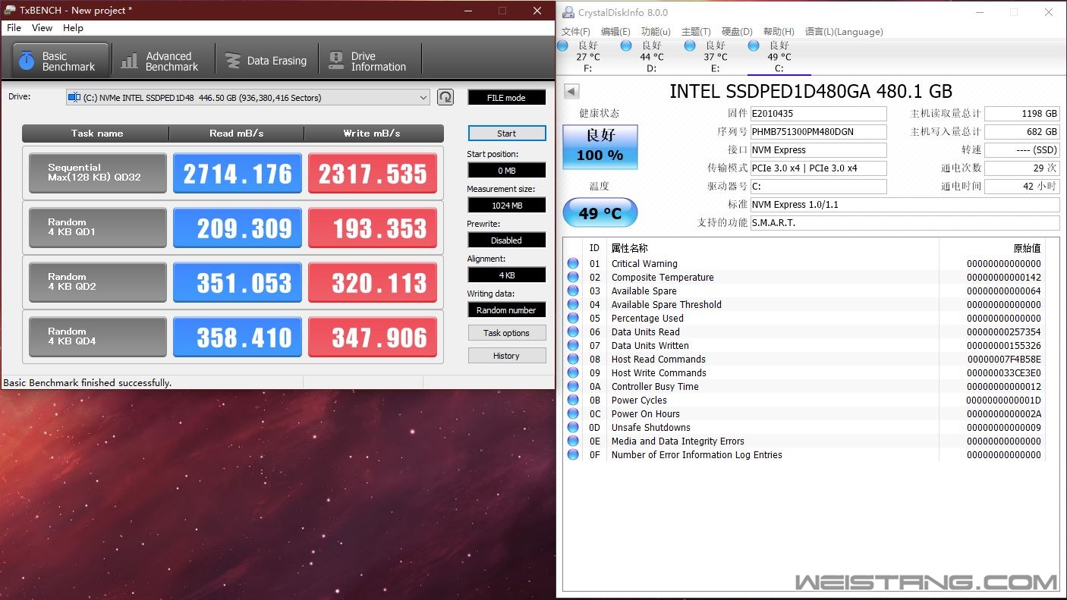Click the Random 4 KB QD1 task button

pyautogui.click(x=97, y=228)
